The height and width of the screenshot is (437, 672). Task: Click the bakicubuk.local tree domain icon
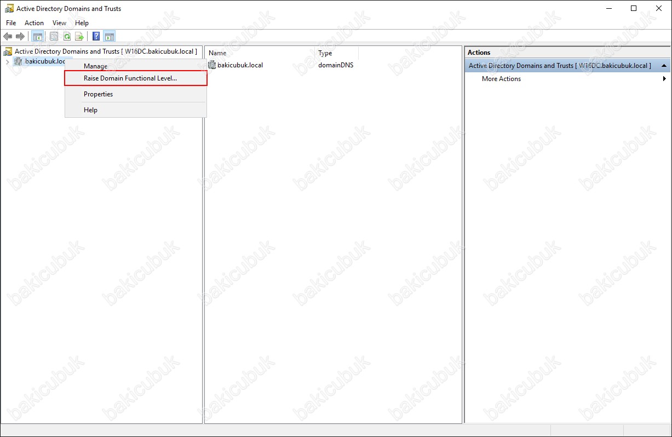(18, 61)
